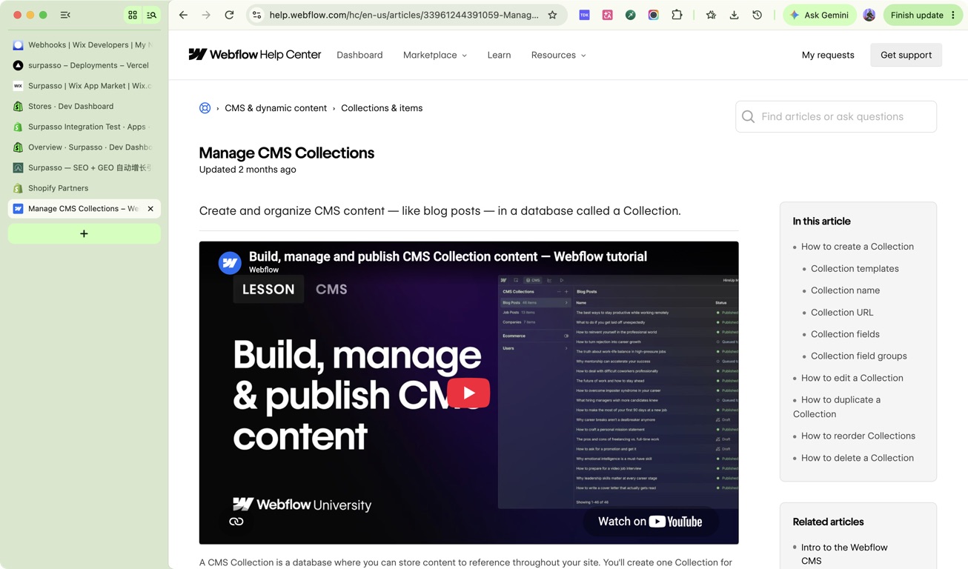The width and height of the screenshot is (968, 569).
Task: Open the My requests link
Action: (x=828, y=55)
